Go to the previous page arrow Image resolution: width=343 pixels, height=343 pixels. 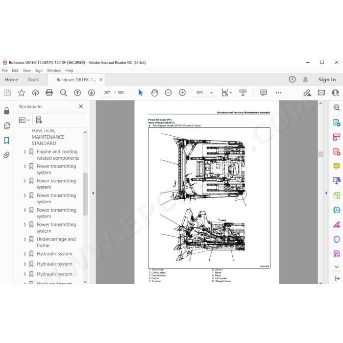[x=77, y=93]
